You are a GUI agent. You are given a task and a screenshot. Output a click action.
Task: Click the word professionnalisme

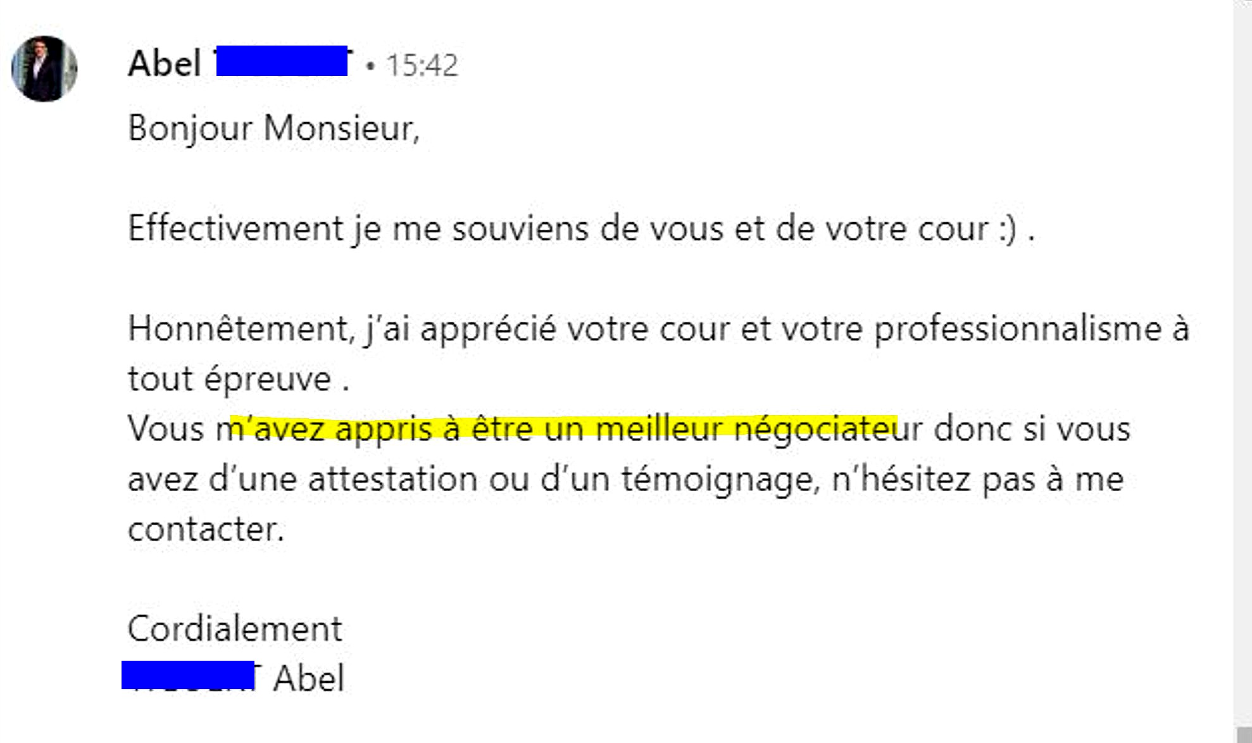1018,329
